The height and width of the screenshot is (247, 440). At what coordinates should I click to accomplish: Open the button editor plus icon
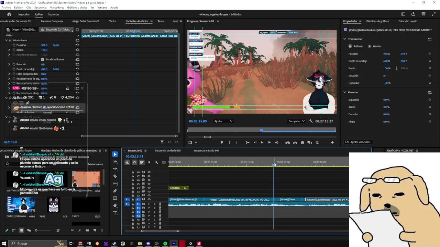332,142
